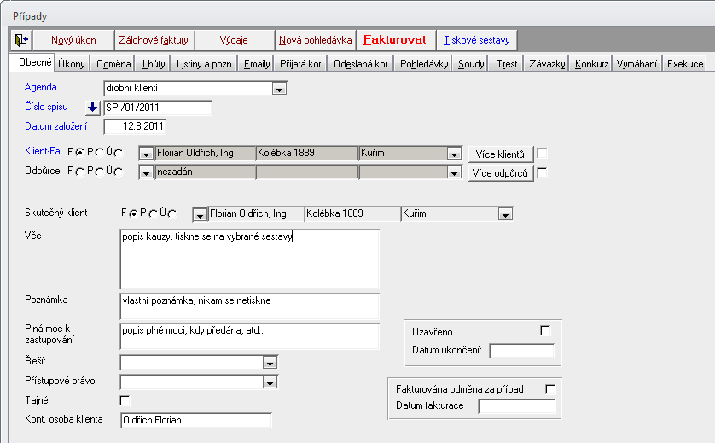The image size is (715, 443).
Task: Click the Plná moc k zastupování field
Action: point(249,336)
